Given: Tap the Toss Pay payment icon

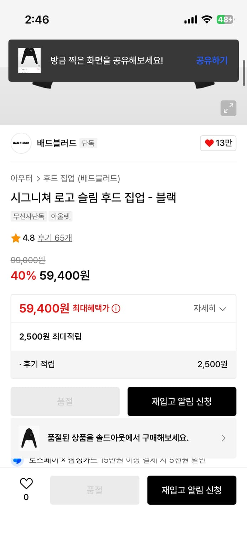Looking at the screenshot, I should click(x=16, y=460).
